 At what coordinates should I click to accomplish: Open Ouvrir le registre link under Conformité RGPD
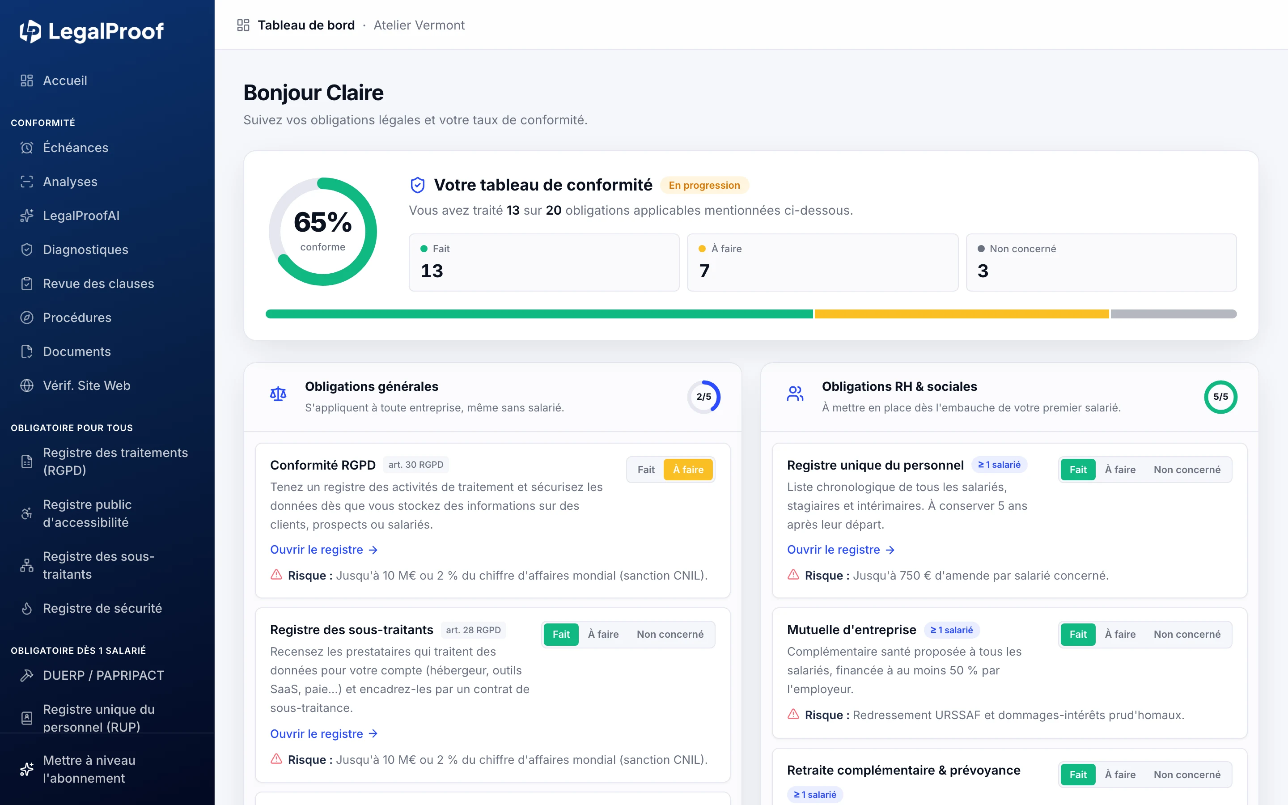point(324,550)
